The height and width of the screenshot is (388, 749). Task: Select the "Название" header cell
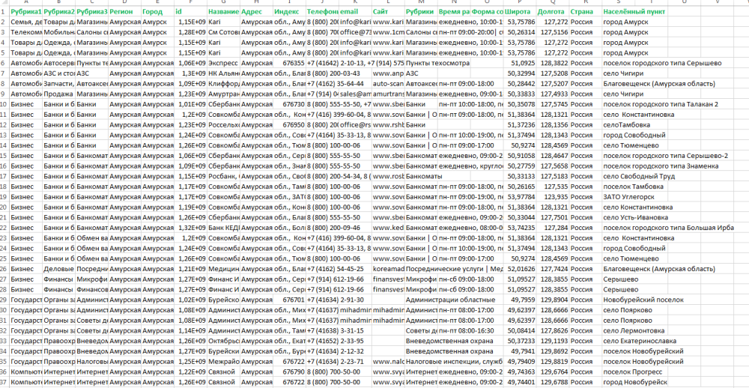click(223, 13)
